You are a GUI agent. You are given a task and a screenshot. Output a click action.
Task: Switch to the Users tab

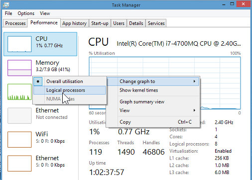[x=119, y=23]
